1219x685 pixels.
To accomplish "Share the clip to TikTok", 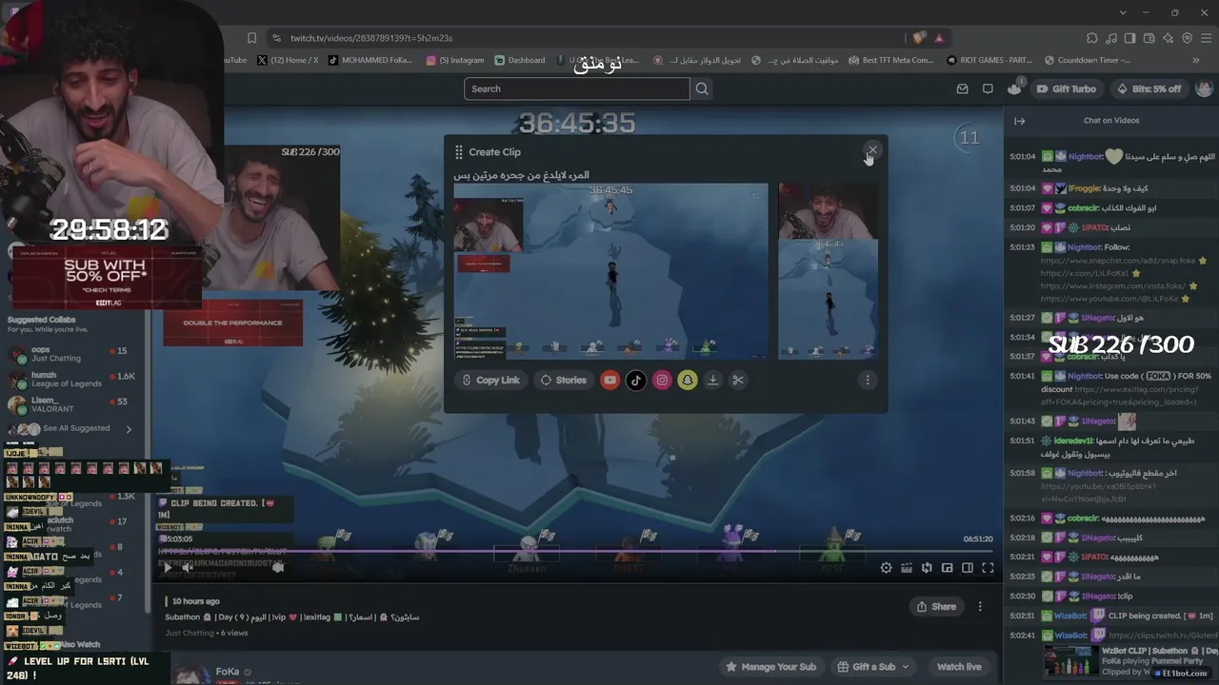I will point(636,380).
